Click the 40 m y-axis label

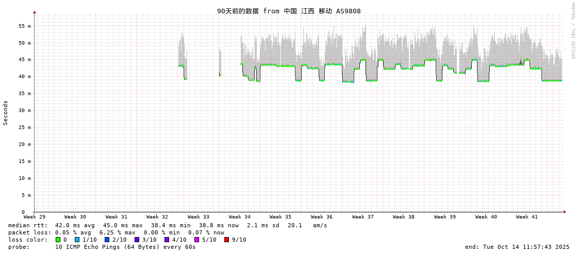[x=25, y=77]
